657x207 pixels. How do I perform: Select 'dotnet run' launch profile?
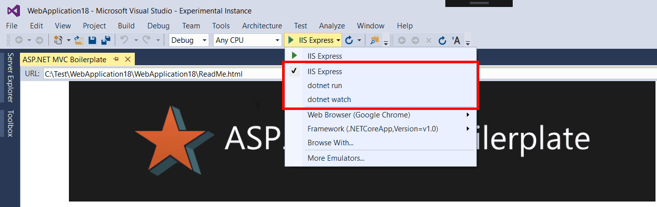click(380, 86)
